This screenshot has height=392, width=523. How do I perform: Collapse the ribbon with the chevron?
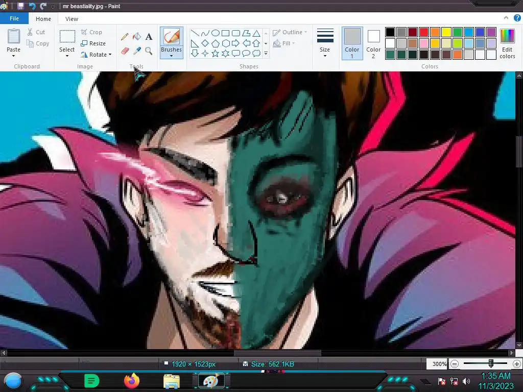(x=506, y=18)
